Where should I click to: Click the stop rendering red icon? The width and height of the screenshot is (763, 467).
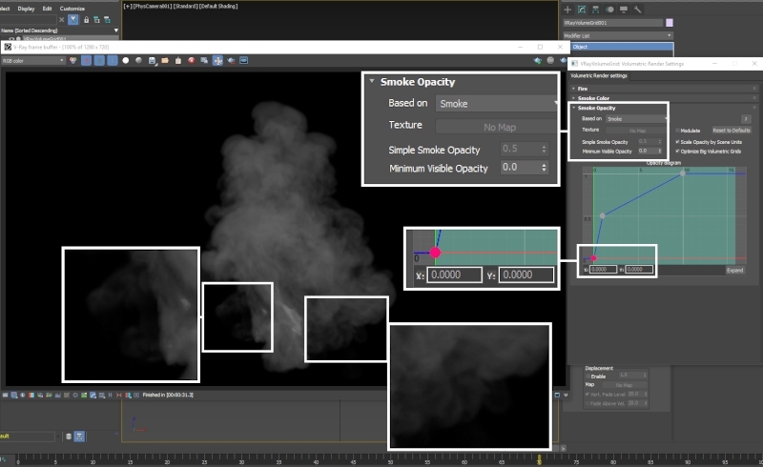192,60
